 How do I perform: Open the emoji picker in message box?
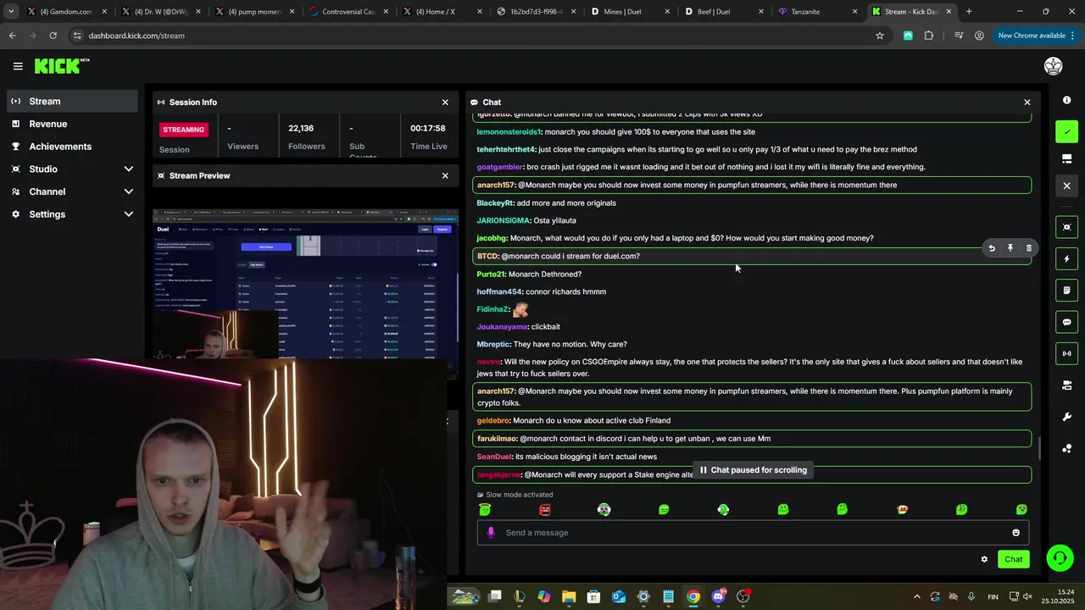click(x=1015, y=533)
